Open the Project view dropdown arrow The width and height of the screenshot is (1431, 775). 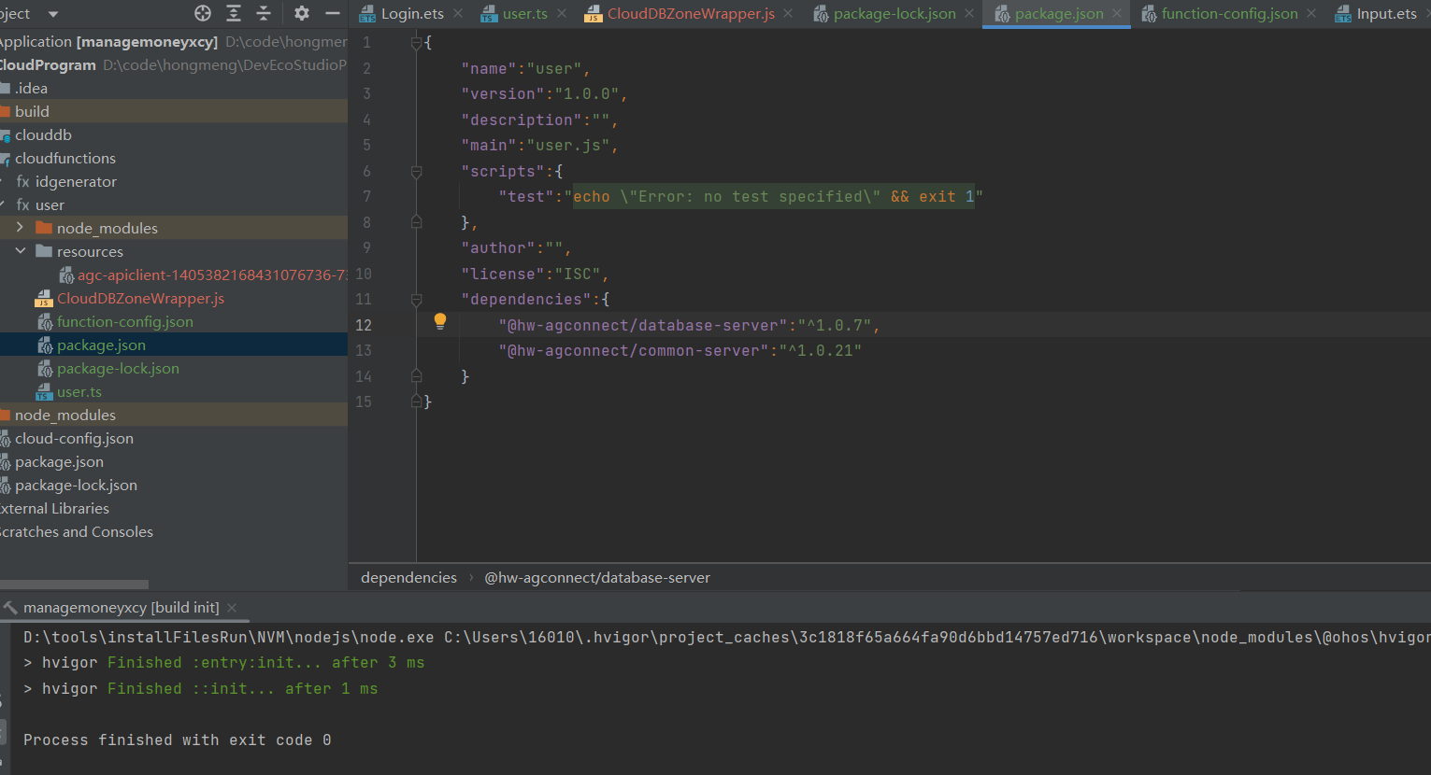52,14
